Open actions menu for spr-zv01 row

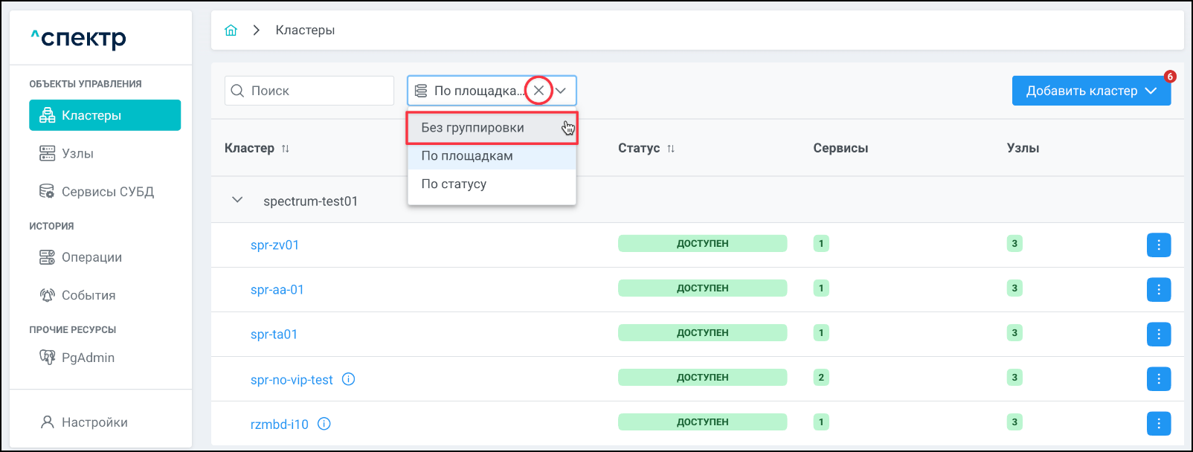coord(1158,245)
